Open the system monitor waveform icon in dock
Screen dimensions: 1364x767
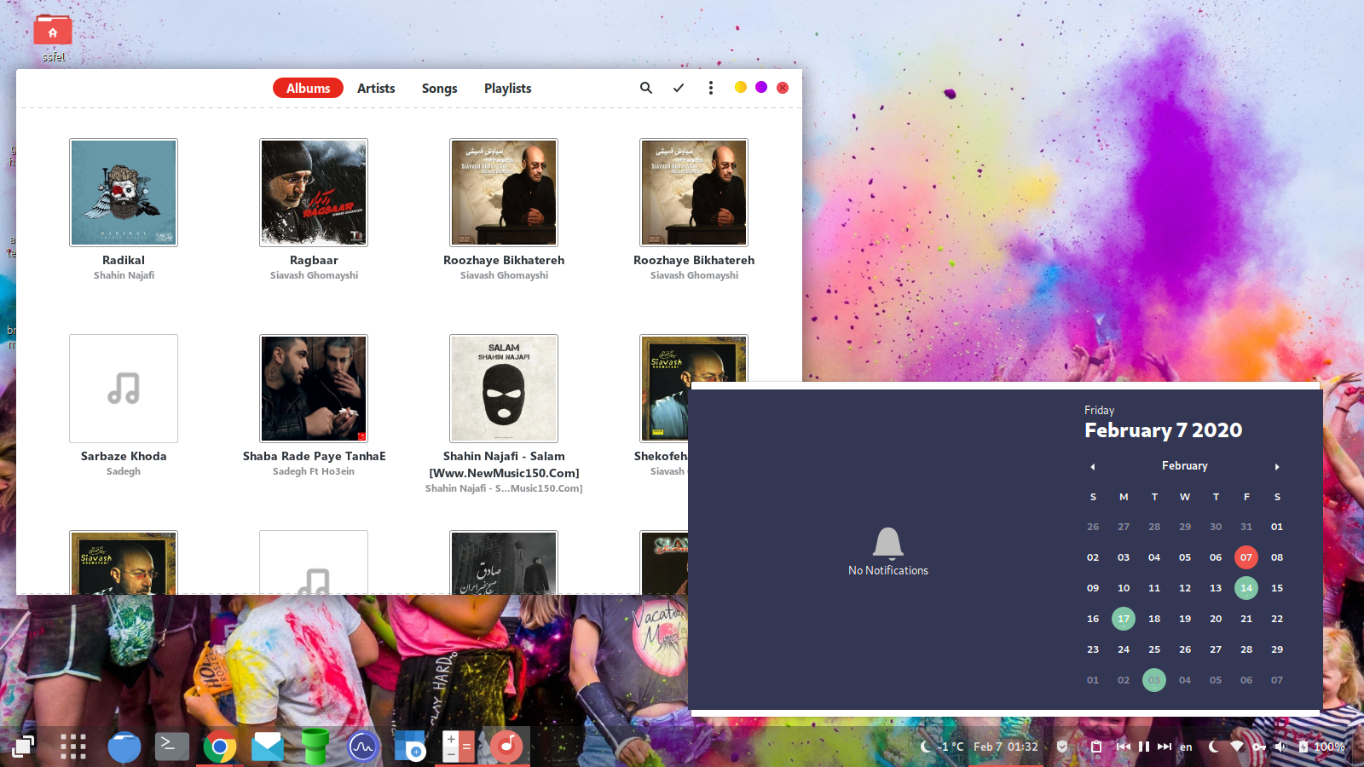tap(363, 747)
